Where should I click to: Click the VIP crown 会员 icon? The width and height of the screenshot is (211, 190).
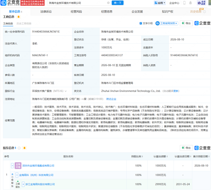pyautogui.click(x=201, y=3)
